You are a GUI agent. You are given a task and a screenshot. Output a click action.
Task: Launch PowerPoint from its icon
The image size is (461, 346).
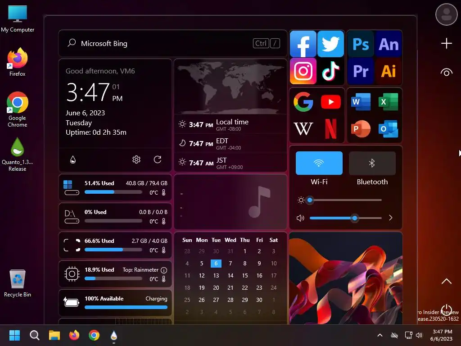click(361, 128)
